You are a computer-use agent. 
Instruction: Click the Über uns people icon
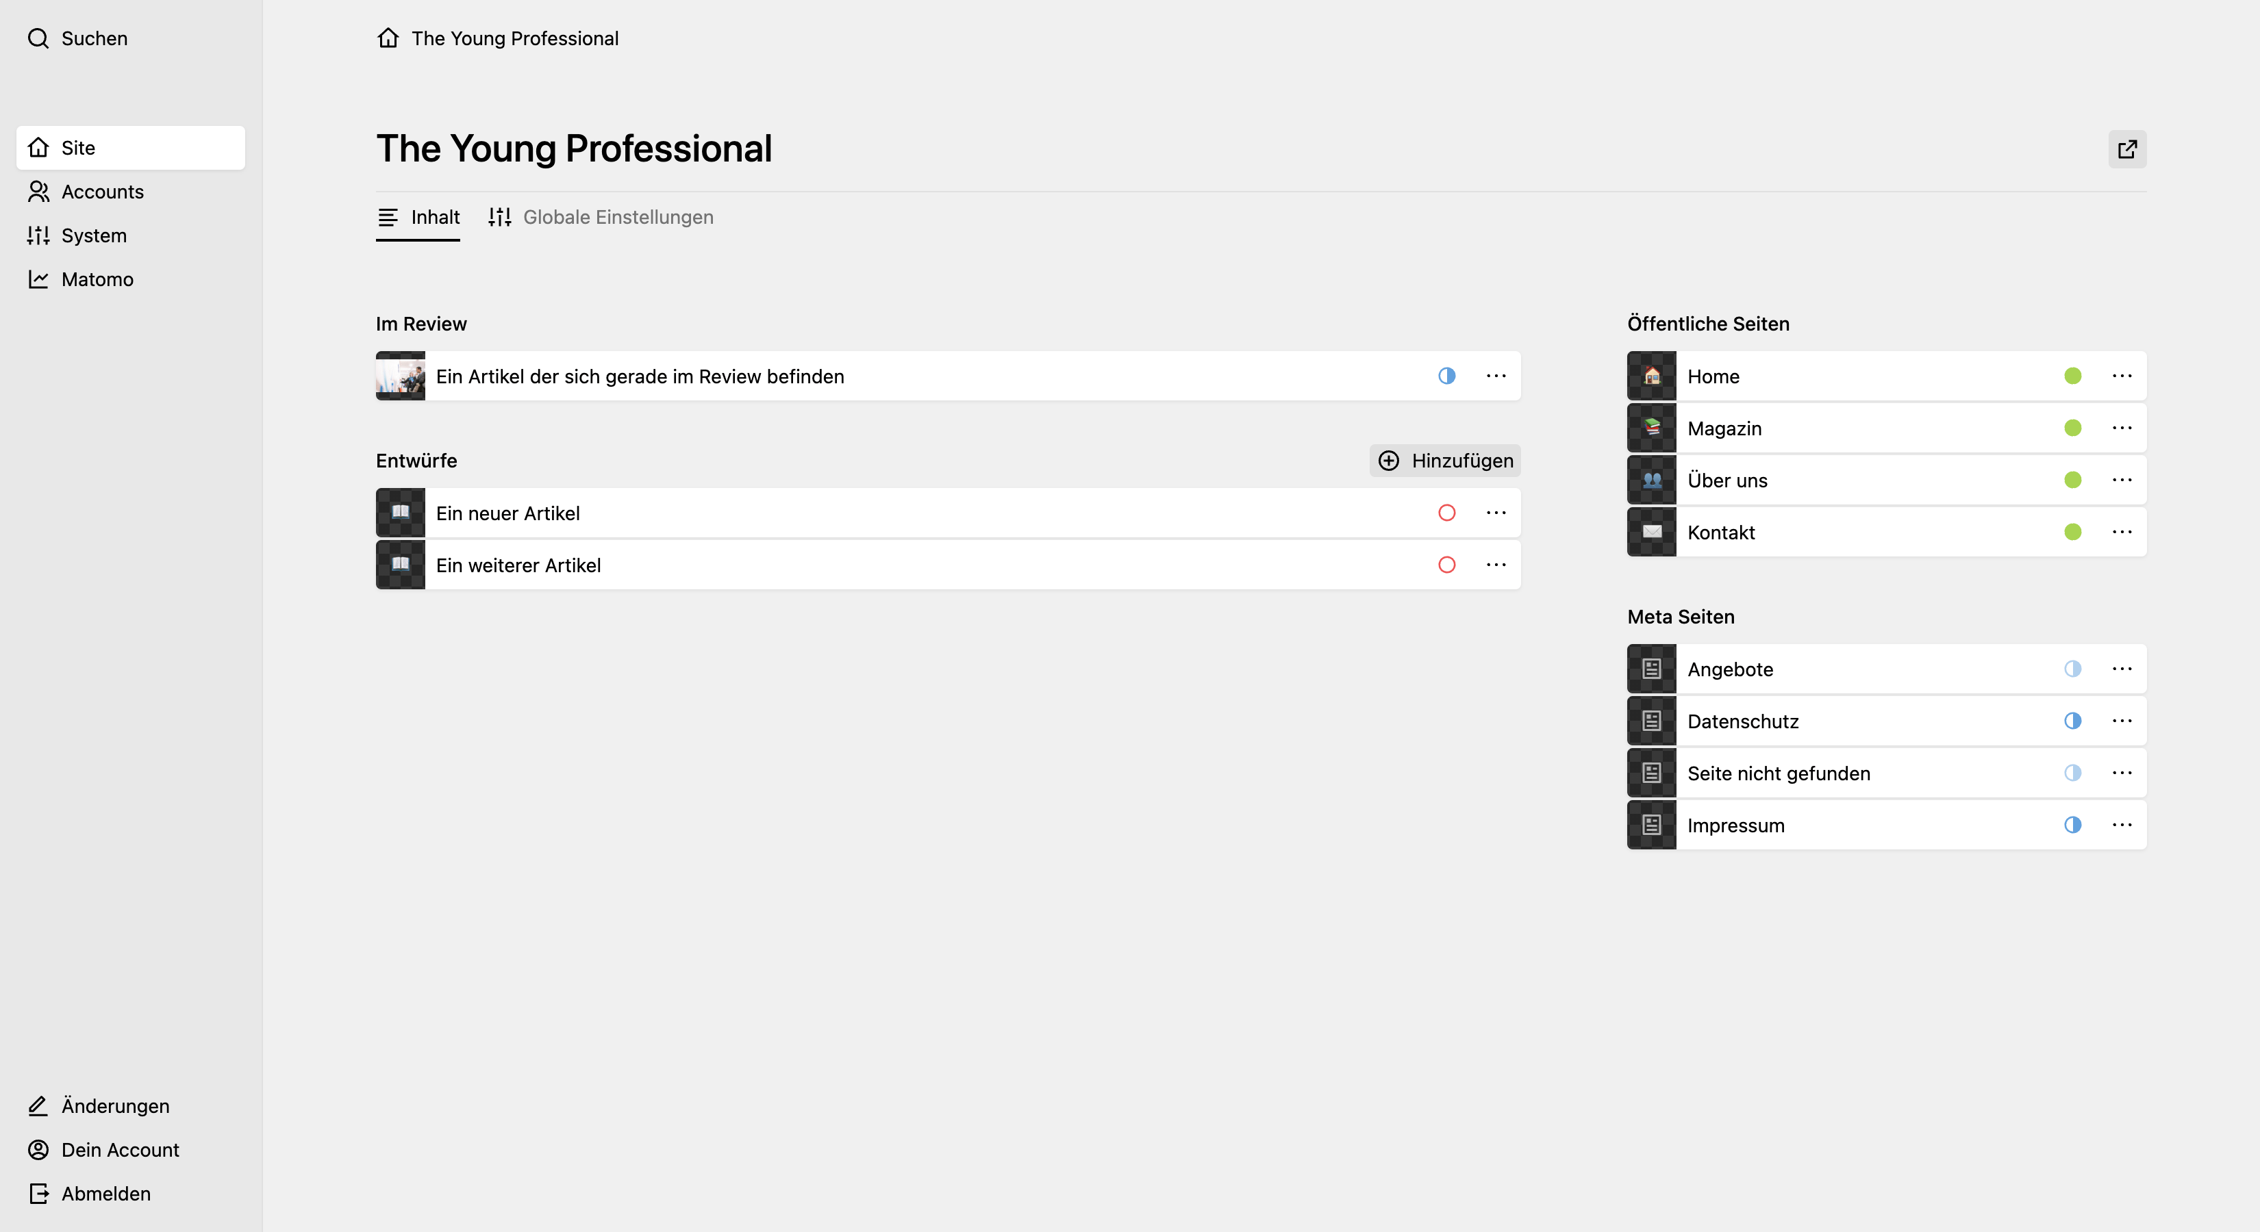point(1652,480)
